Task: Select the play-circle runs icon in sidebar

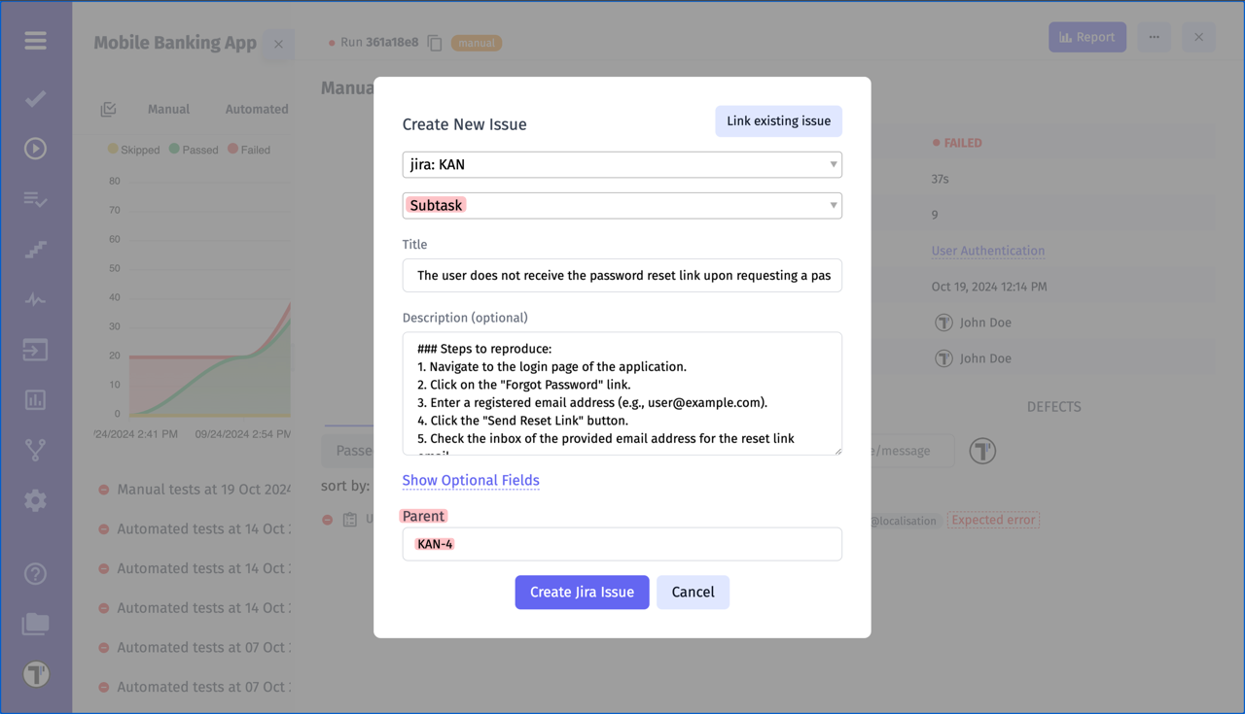Action: (35, 148)
